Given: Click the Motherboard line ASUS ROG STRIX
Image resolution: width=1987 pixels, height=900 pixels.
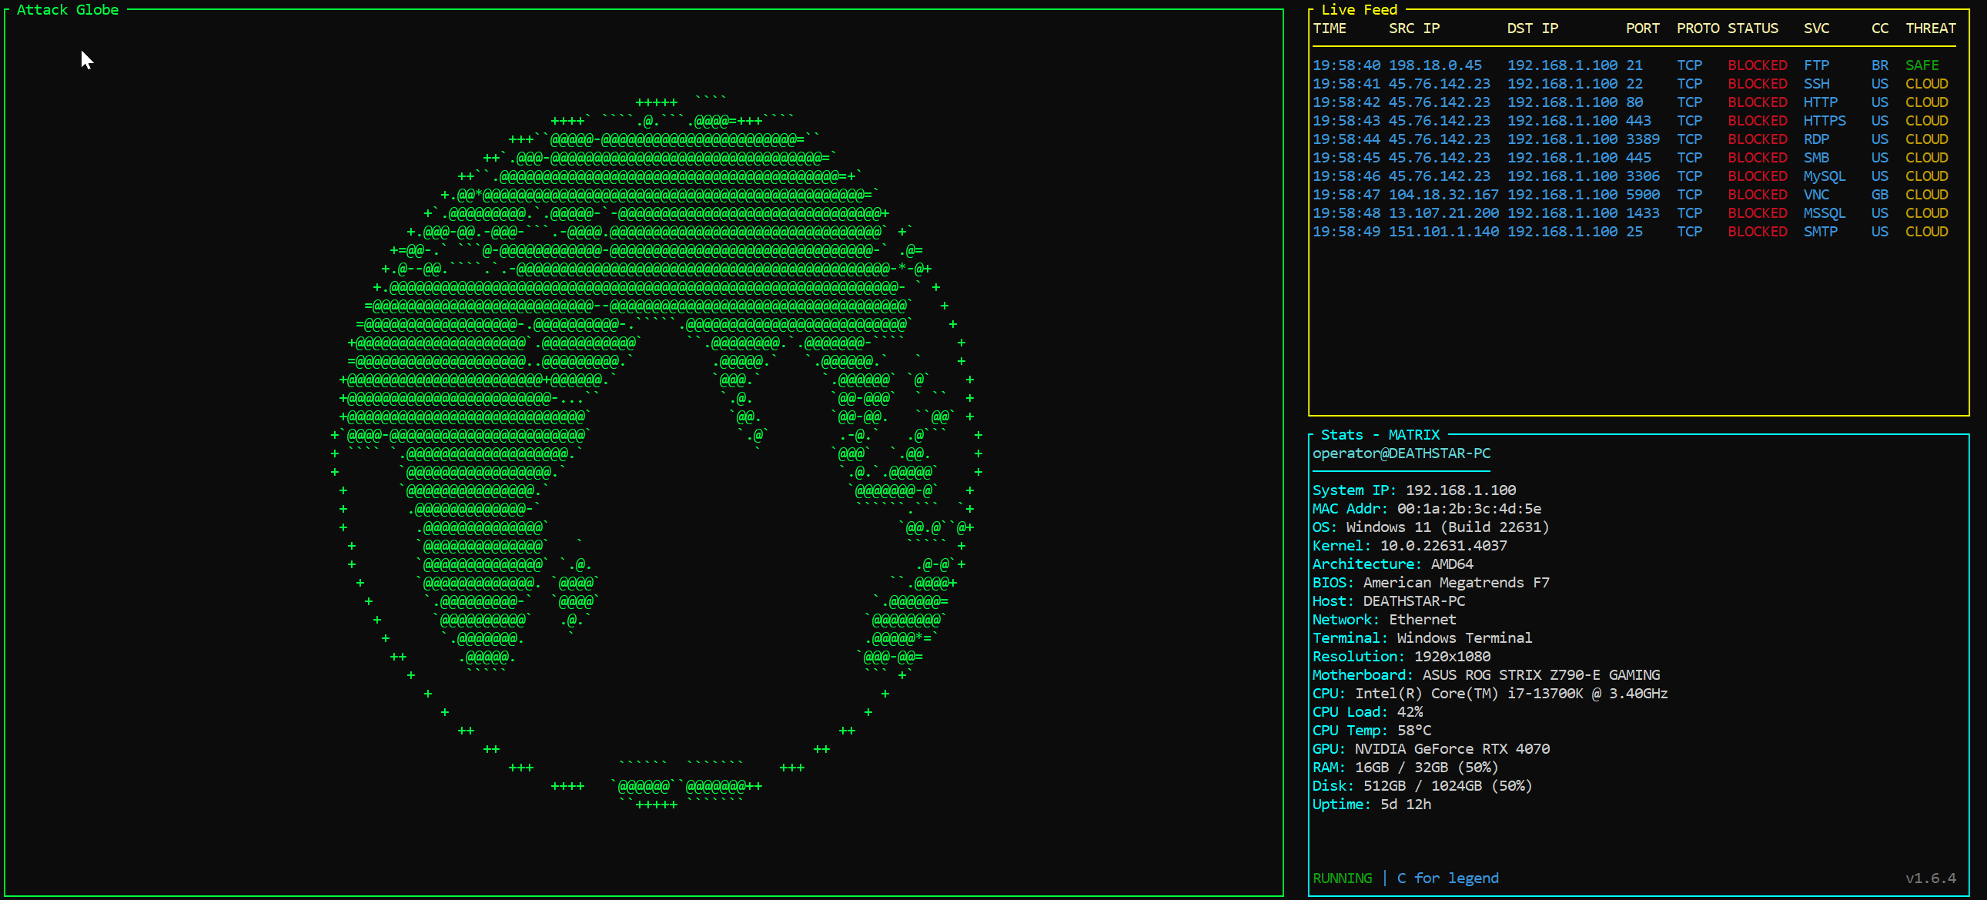Looking at the screenshot, I should tap(1487, 676).
